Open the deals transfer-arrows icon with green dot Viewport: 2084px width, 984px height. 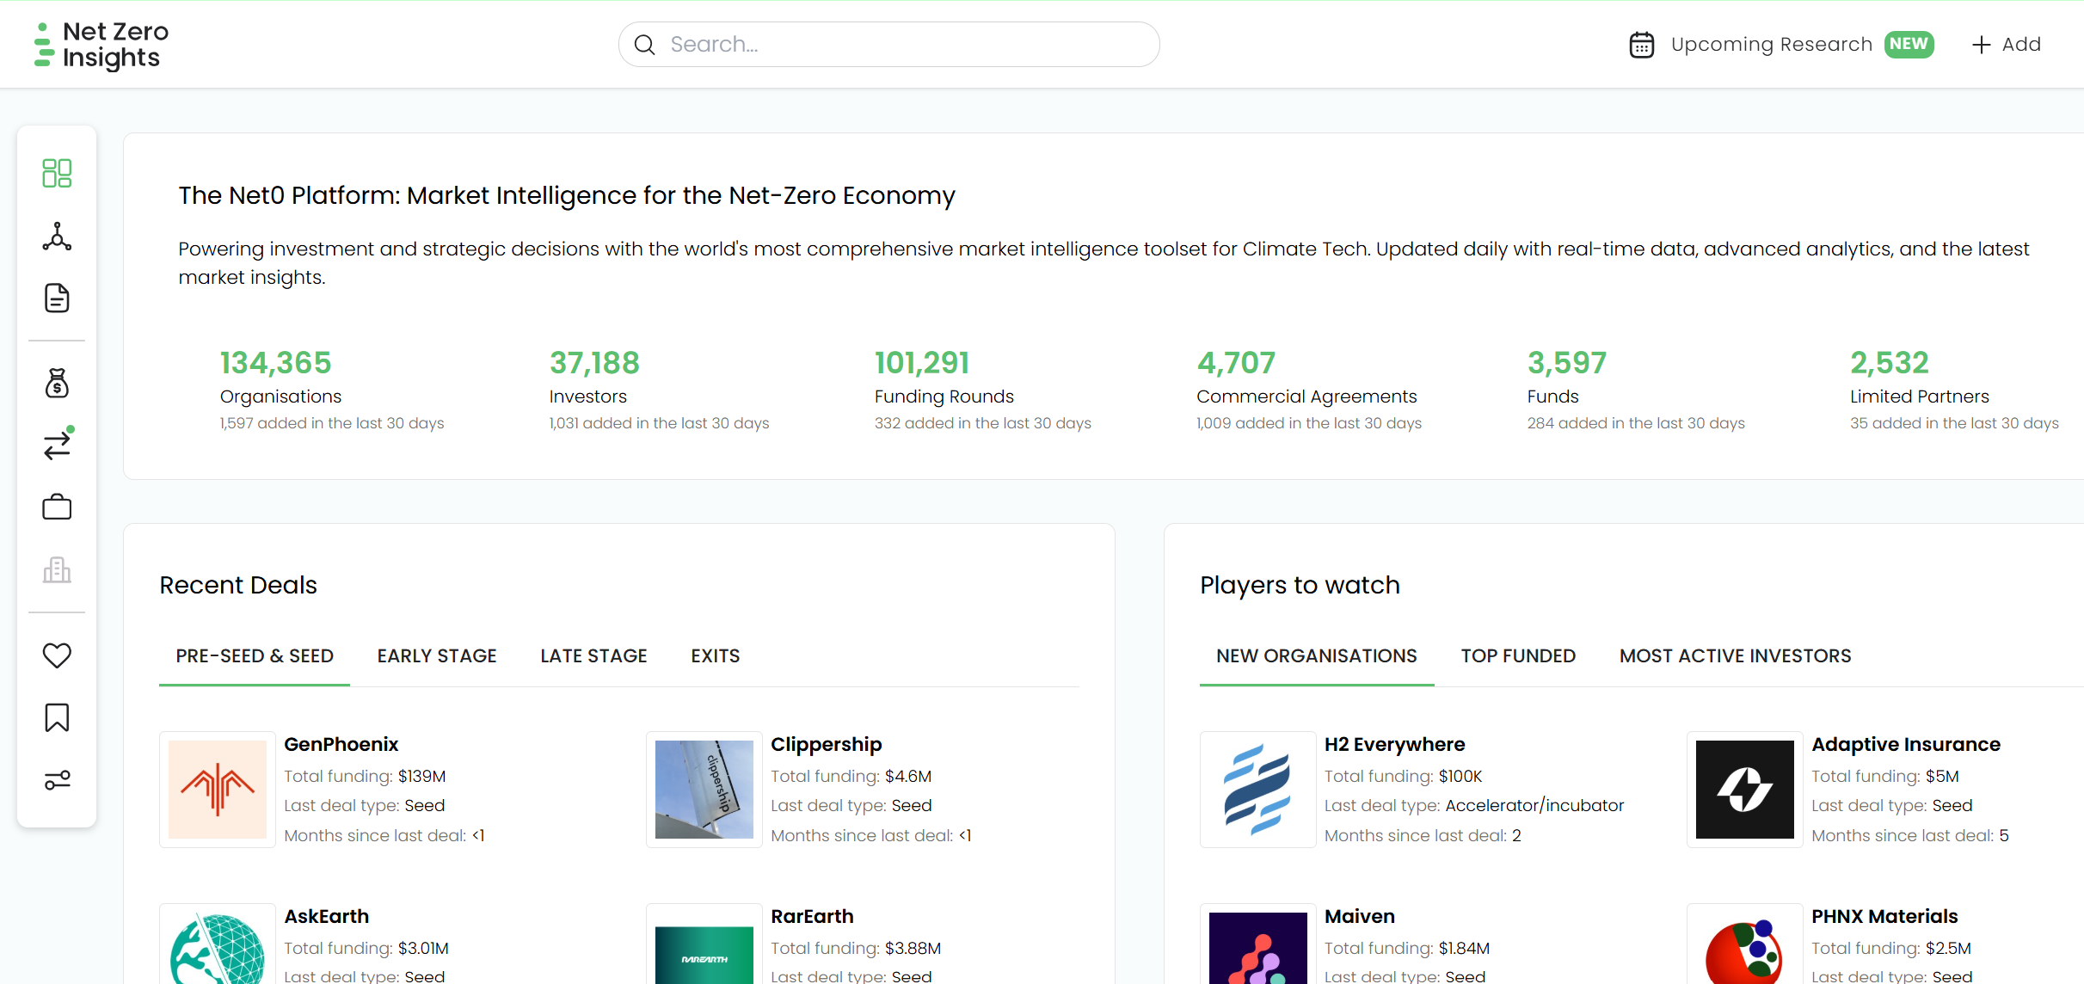[x=57, y=446]
